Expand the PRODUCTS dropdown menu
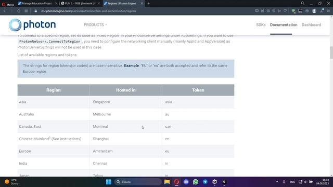333x187 pixels. pos(95,25)
